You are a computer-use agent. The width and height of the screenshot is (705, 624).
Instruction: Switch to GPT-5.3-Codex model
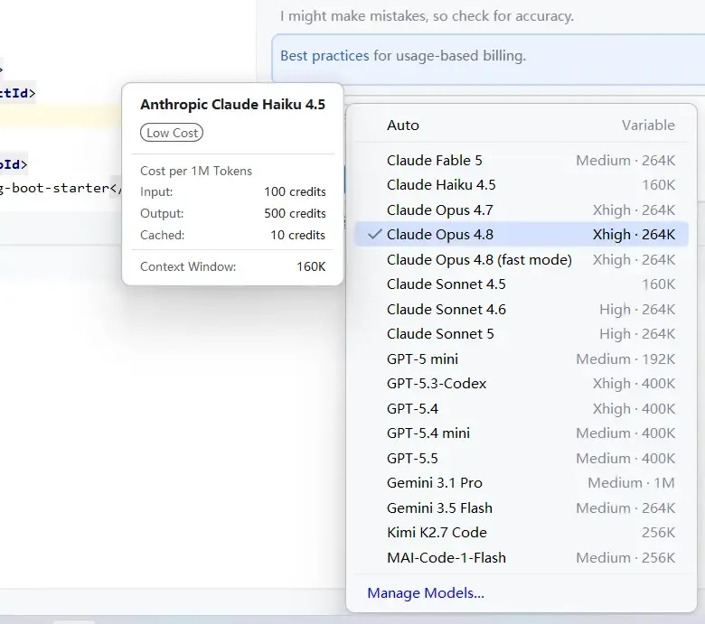click(522, 383)
